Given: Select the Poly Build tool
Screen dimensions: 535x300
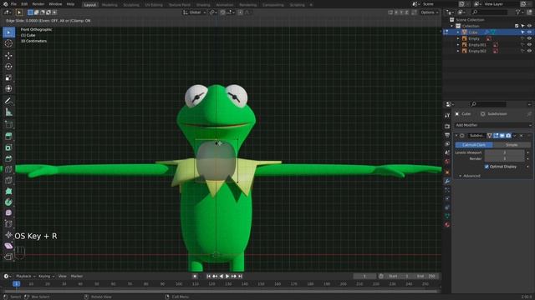Looking at the screenshot, I should [8, 192].
